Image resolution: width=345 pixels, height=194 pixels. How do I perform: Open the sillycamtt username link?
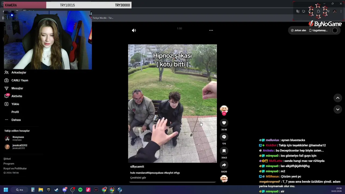137,167
